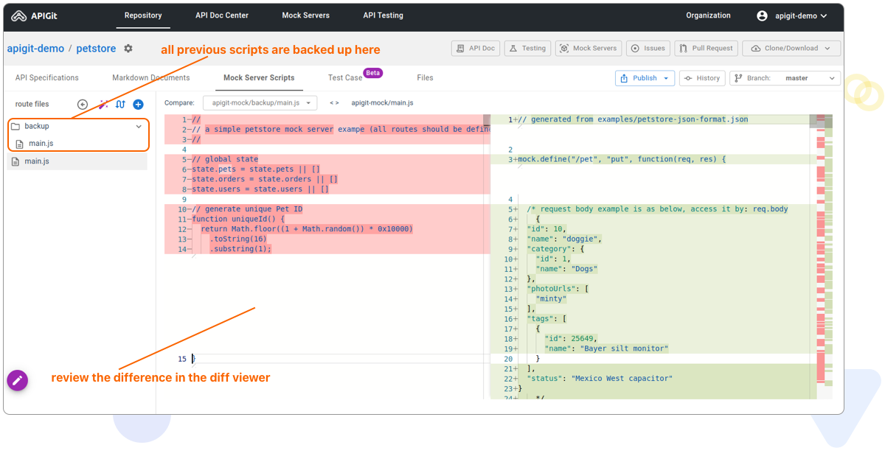Viewport: 885px width, 459px height.
Task: Click the Publish button
Action: click(639, 78)
